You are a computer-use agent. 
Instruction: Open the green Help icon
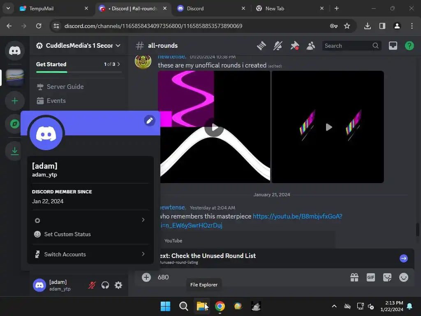pos(409,46)
